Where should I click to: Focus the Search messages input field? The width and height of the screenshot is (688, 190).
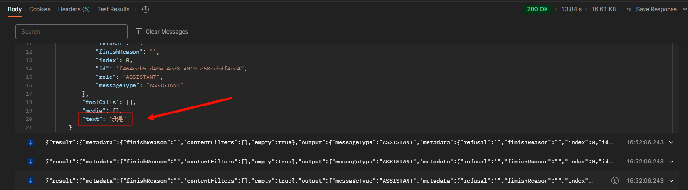(x=72, y=32)
